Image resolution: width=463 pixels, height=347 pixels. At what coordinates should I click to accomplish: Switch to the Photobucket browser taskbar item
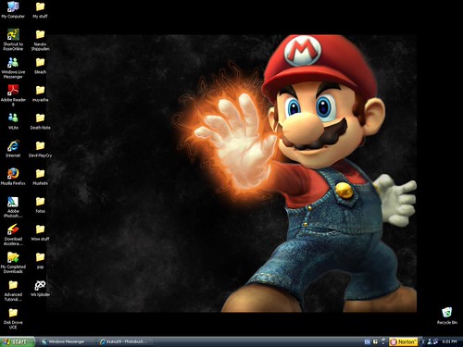click(x=124, y=341)
